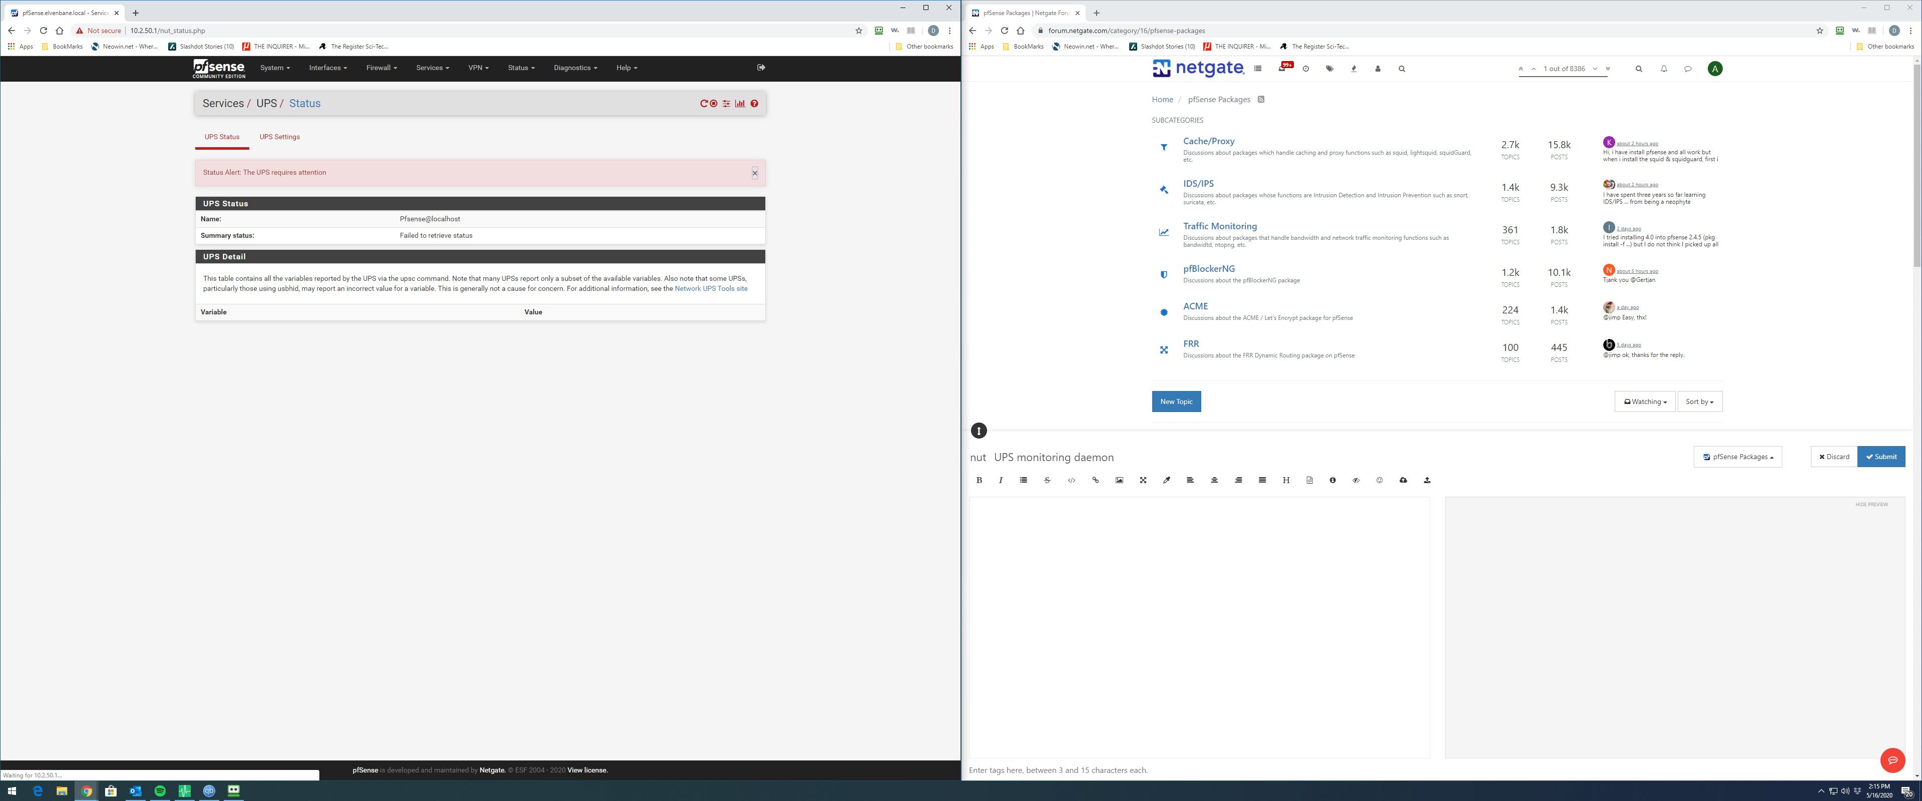Image resolution: width=1922 pixels, height=801 pixels.
Task: Open the Diagnostics menu in pfSense
Action: (575, 68)
